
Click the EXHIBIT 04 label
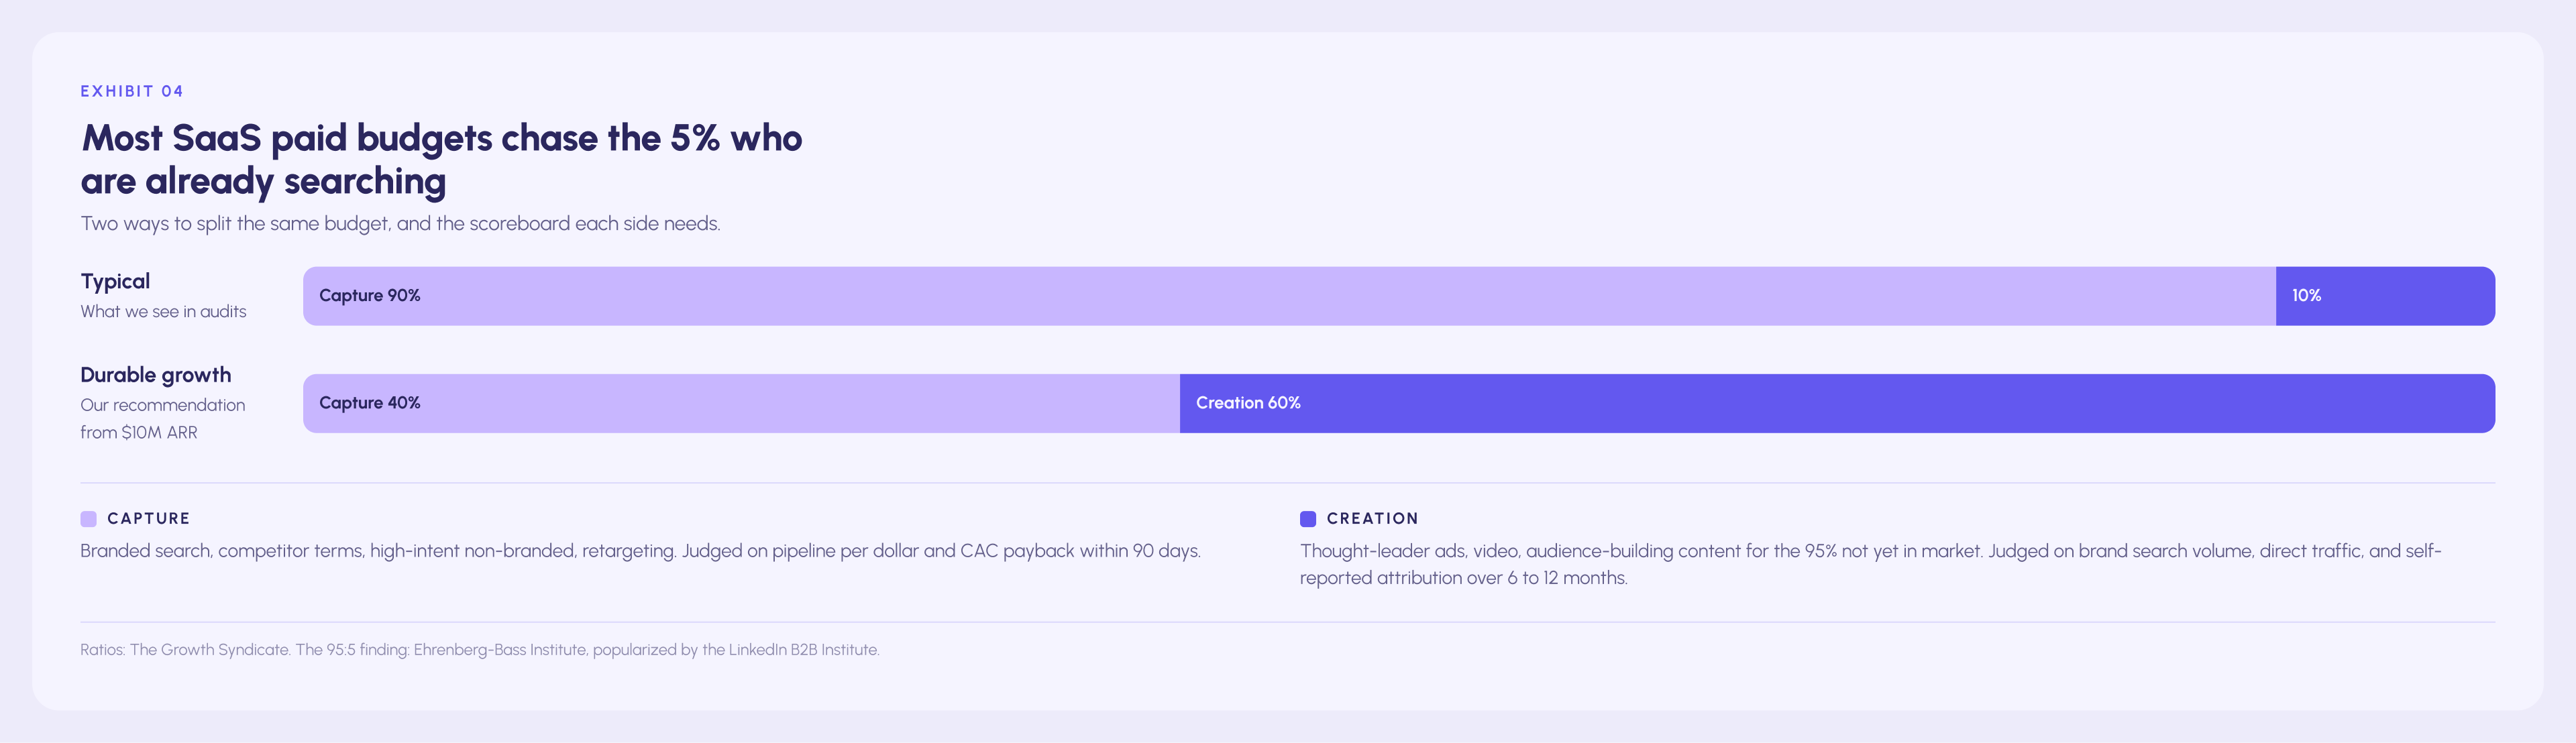(x=132, y=91)
